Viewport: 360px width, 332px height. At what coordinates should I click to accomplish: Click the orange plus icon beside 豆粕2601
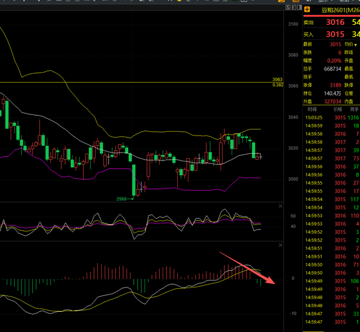click(307, 10)
